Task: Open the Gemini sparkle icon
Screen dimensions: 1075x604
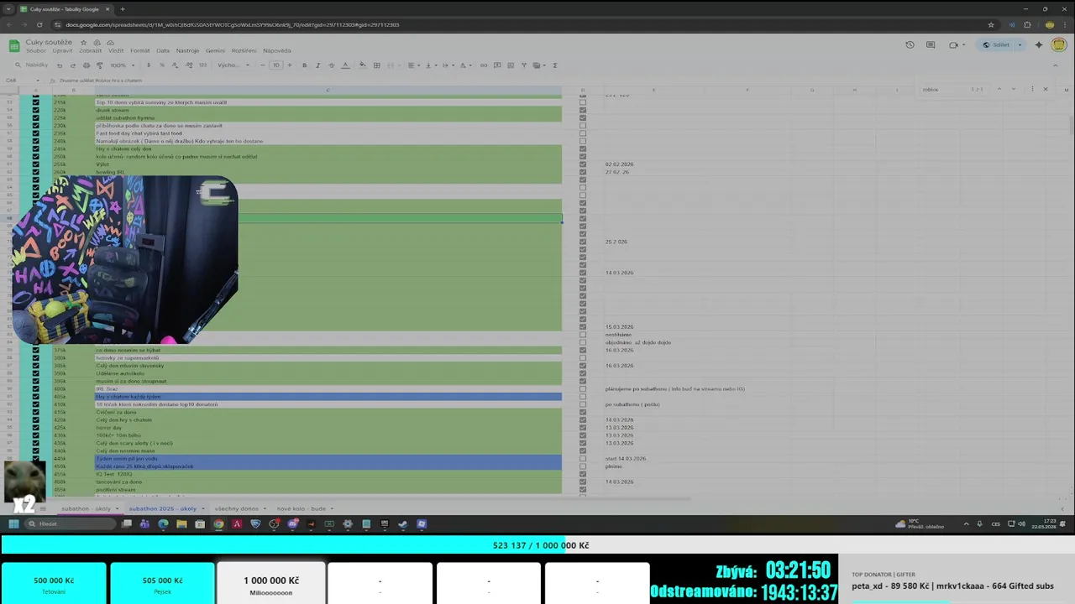Action: pyautogui.click(x=1039, y=45)
